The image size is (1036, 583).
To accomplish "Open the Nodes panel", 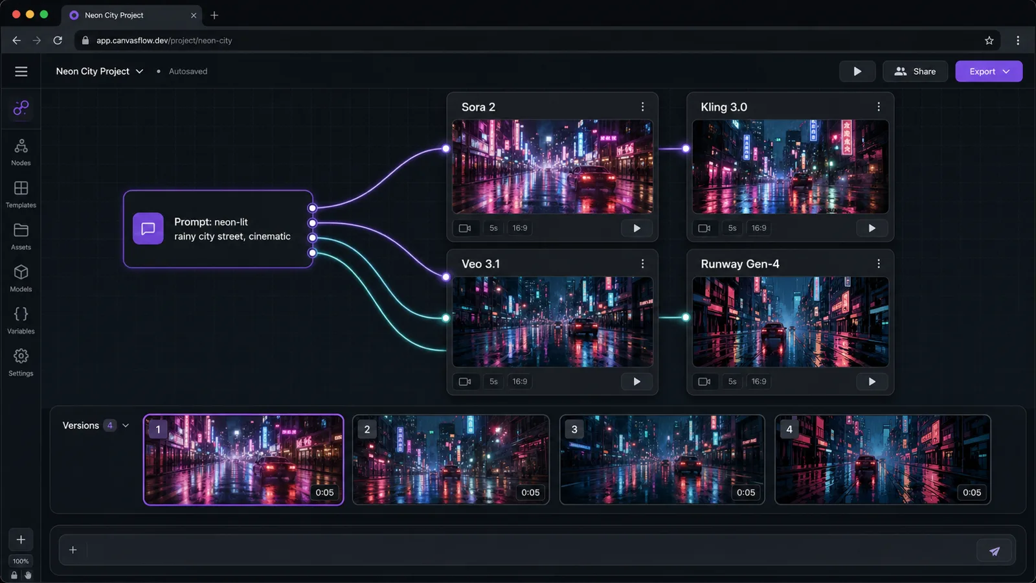I will [21, 152].
